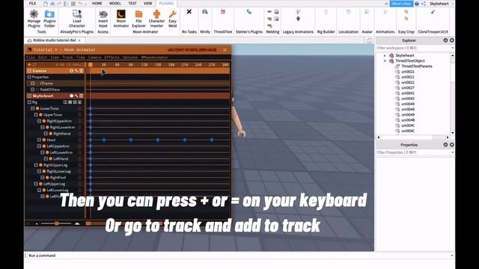The width and height of the screenshot is (479, 269).
Task: Click the list icon on Camera track
Action: [x=82, y=71]
